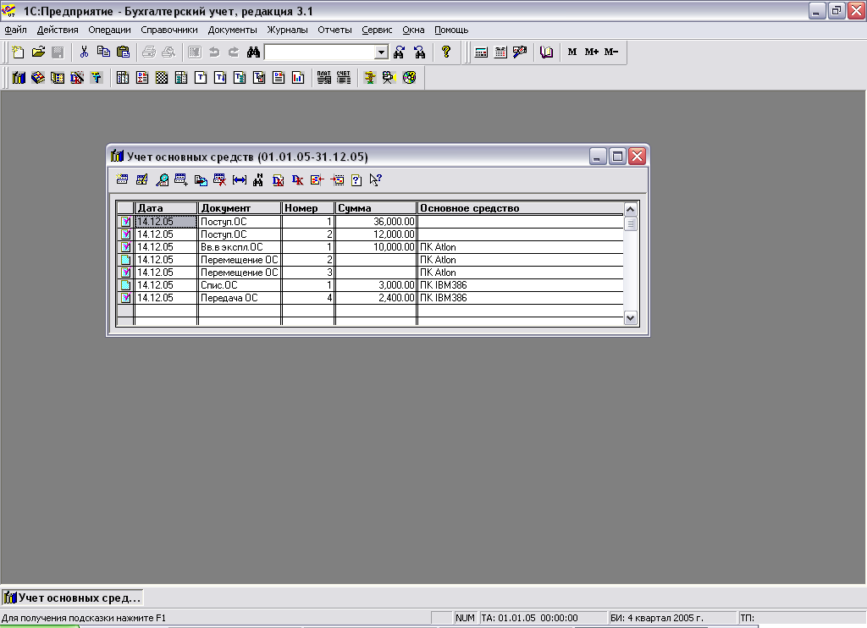Open the Calculator icon
The height and width of the screenshot is (628, 867).
(x=481, y=52)
